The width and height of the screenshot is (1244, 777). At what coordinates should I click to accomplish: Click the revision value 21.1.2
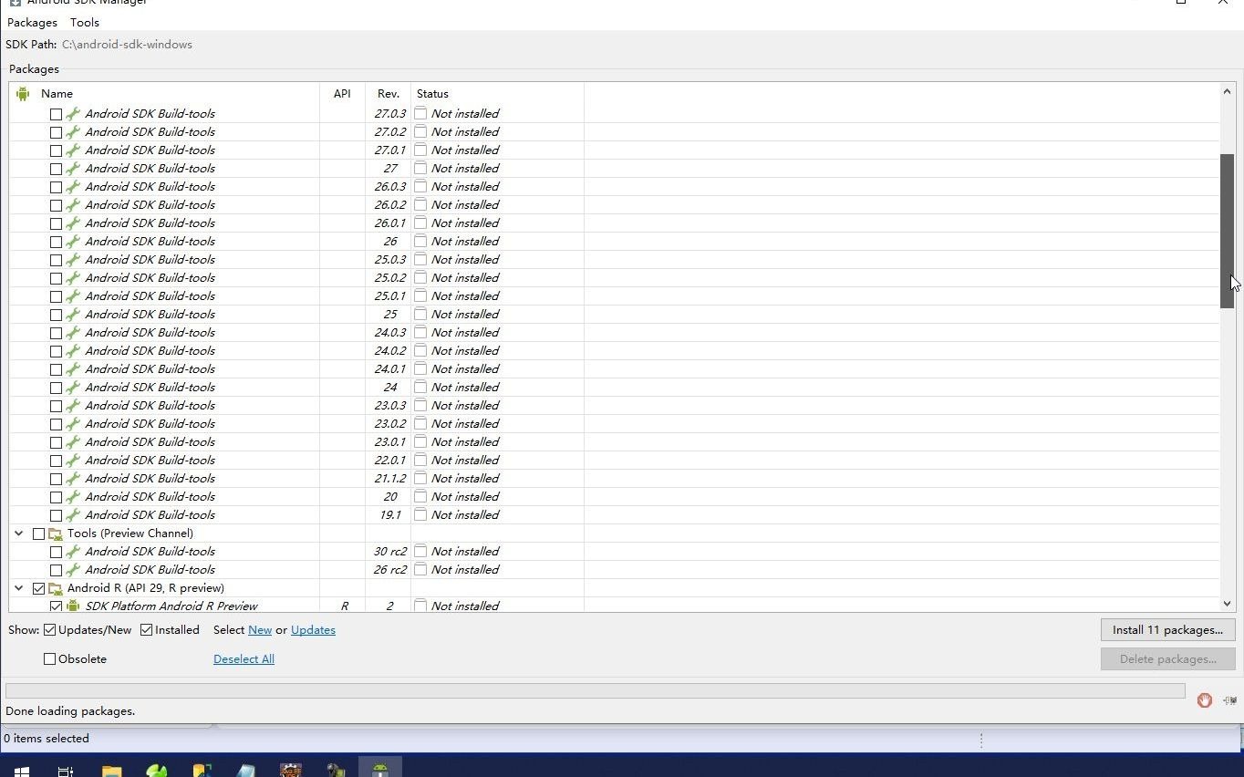(x=389, y=479)
